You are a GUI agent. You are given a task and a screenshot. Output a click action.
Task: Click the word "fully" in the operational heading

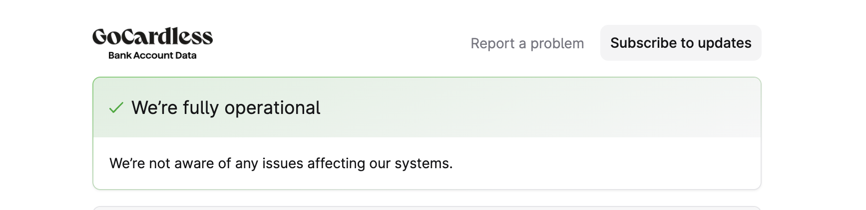click(201, 107)
